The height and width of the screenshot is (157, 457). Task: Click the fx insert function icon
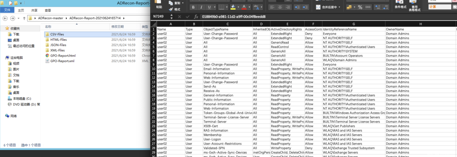[x=196, y=17]
